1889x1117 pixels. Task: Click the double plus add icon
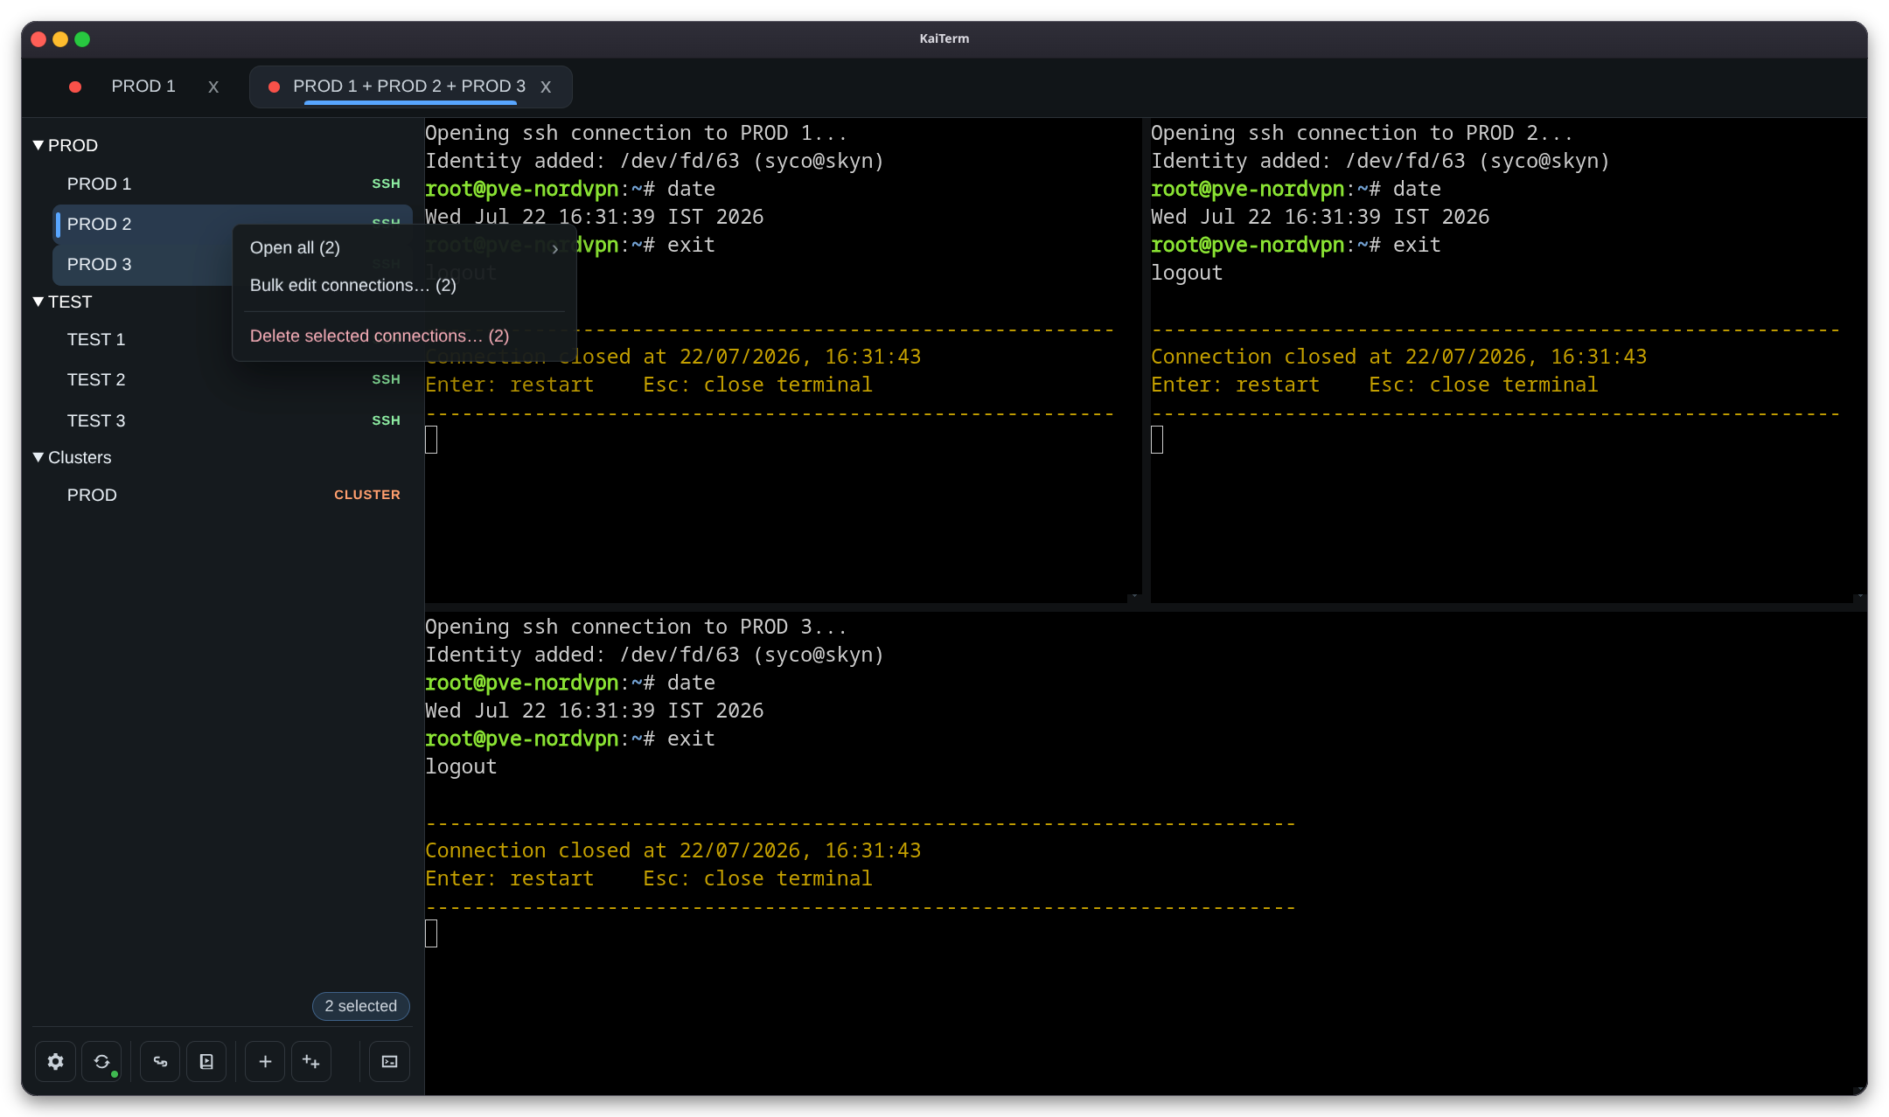(311, 1061)
